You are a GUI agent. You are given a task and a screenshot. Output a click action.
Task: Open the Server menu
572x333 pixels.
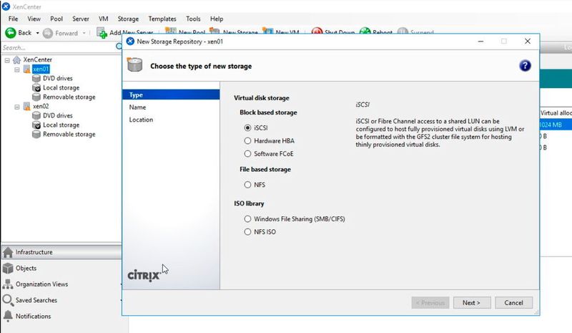[x=81, y=19]
